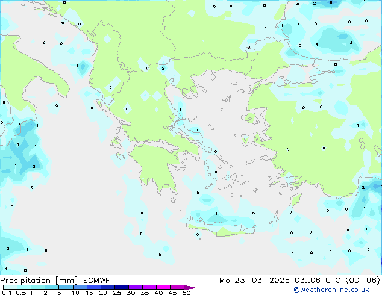The width and height of the screenshot is (382, 295).
Task: Click the 25–30 mm legend swatch
Action: click(121, 287)
